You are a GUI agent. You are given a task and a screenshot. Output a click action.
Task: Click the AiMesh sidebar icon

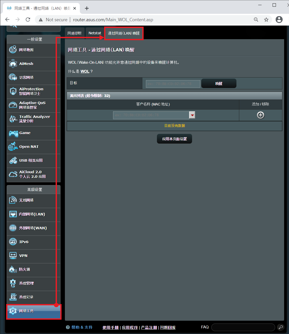(13, 63)
